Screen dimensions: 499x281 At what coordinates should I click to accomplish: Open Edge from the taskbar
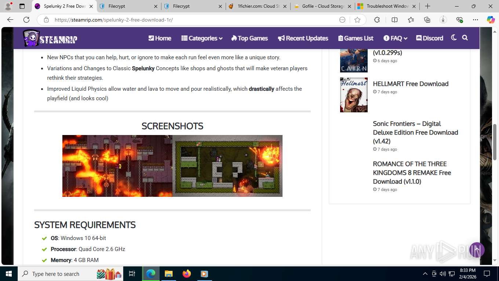(x=151, y=274)
